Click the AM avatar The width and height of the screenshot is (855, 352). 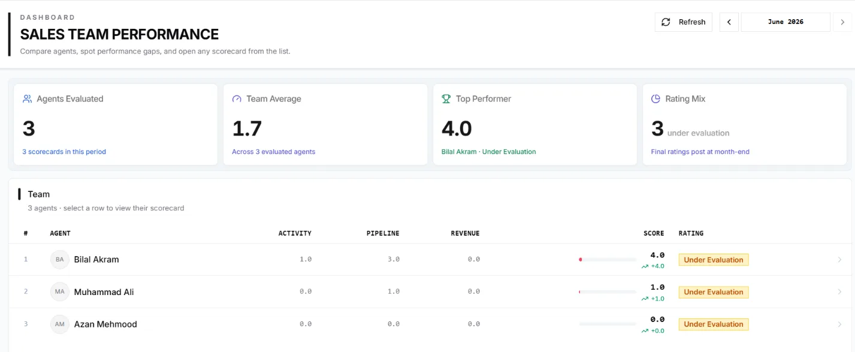60,324
